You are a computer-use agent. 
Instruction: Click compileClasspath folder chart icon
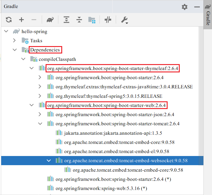34,59
